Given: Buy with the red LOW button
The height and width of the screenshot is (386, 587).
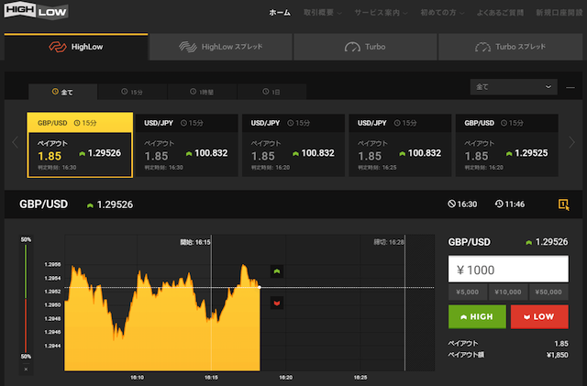Looking at the screenshot, I should (539, 316).
